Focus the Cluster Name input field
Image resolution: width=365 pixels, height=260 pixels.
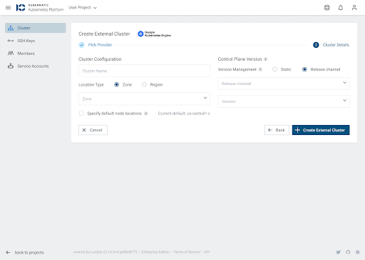pyautogui.click(x=144, y=71)
